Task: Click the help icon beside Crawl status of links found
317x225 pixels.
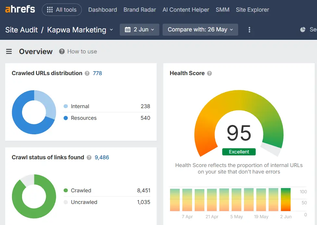Action: tap(89, 157)
